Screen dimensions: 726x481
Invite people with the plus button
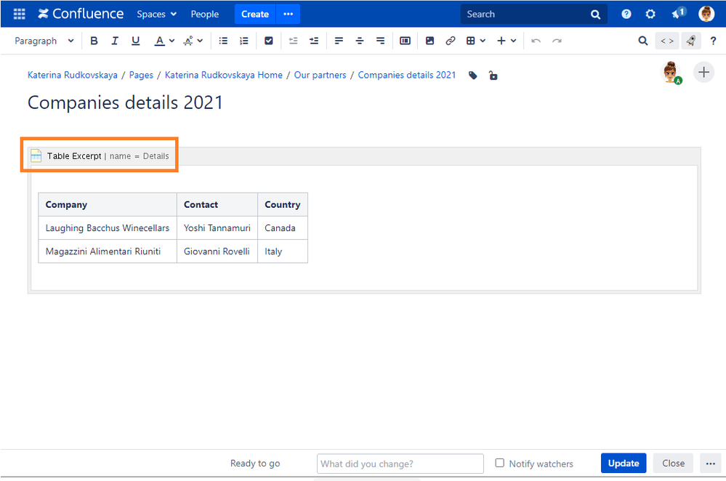703,72
